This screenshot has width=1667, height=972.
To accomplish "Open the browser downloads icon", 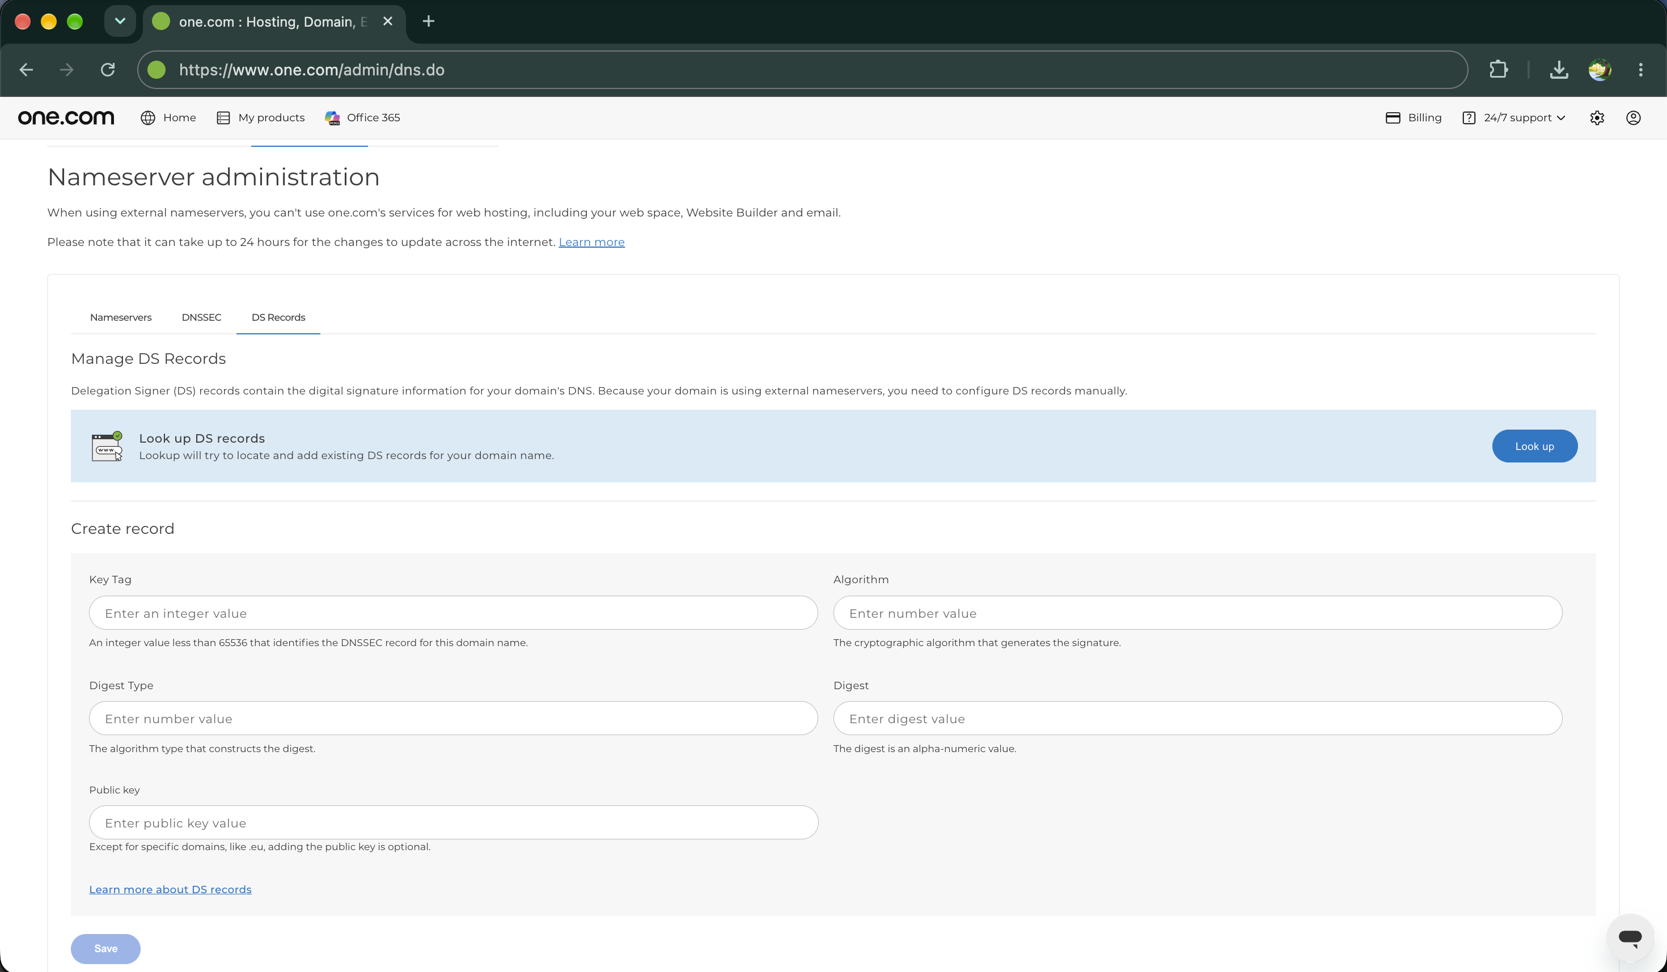I will 1559,69.
